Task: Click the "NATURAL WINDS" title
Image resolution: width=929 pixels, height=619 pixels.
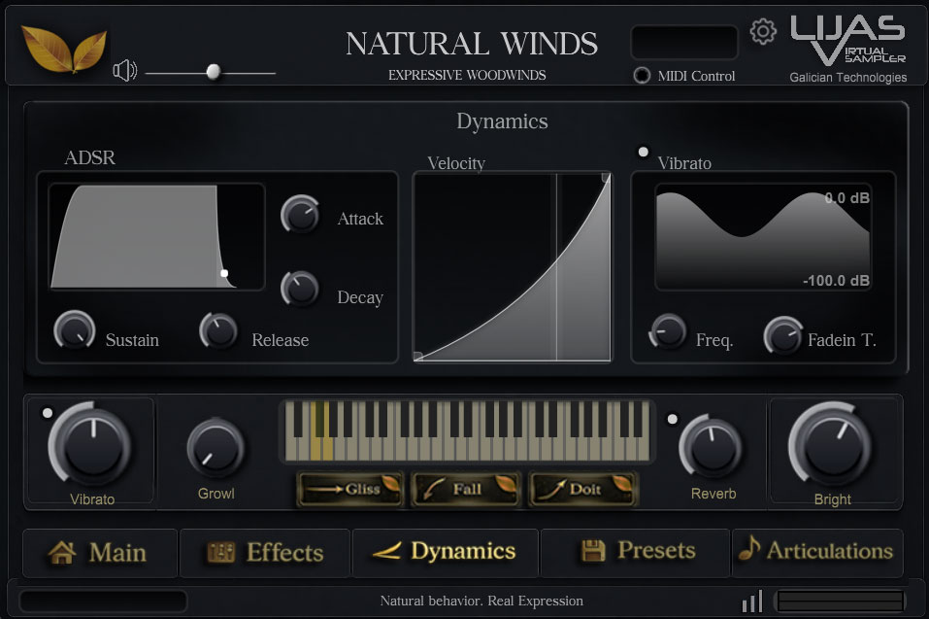Action: coord(472,44)
